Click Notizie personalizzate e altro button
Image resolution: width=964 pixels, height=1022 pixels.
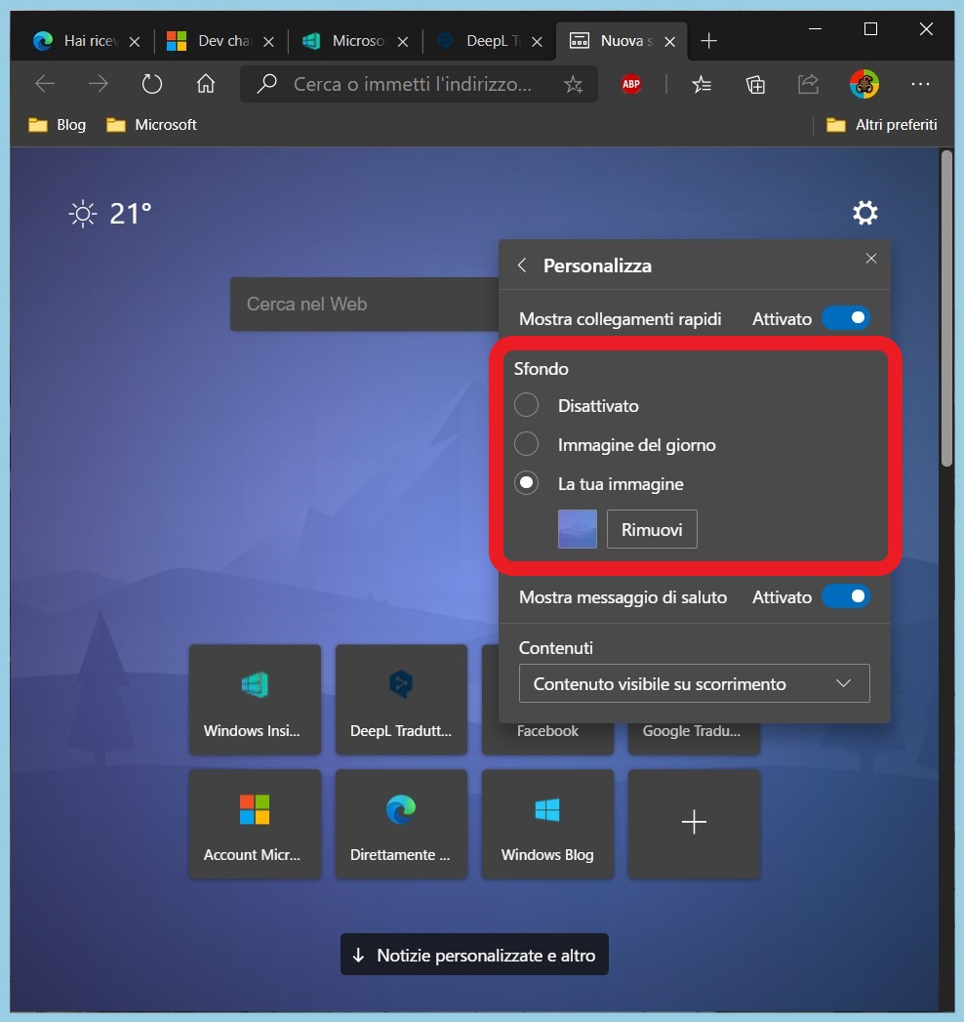click(474, 955)
